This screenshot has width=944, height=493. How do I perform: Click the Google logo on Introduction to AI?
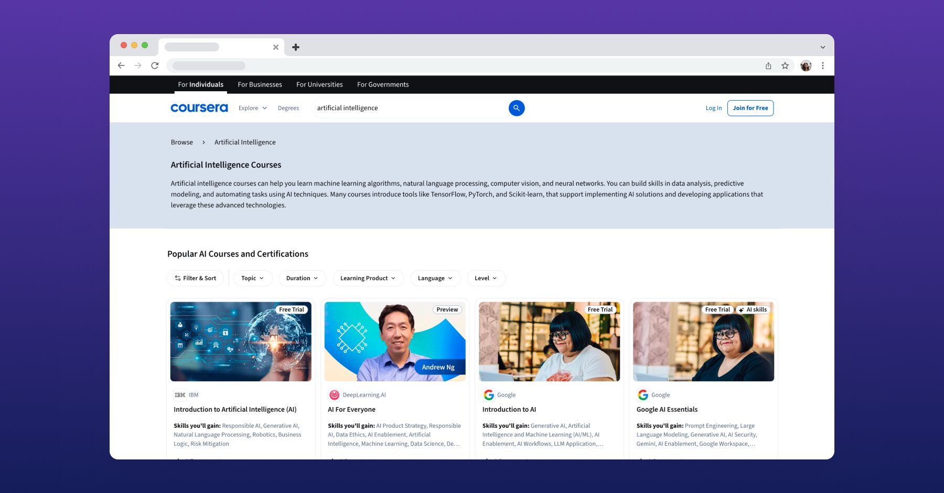pyautogui.click(x=488, y=395)
